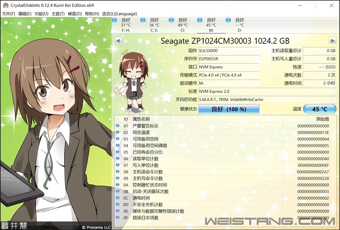Viewport: 340px width, 230px height.
Task: Click status dot for 03 可用备用空间
Action: 117,139
